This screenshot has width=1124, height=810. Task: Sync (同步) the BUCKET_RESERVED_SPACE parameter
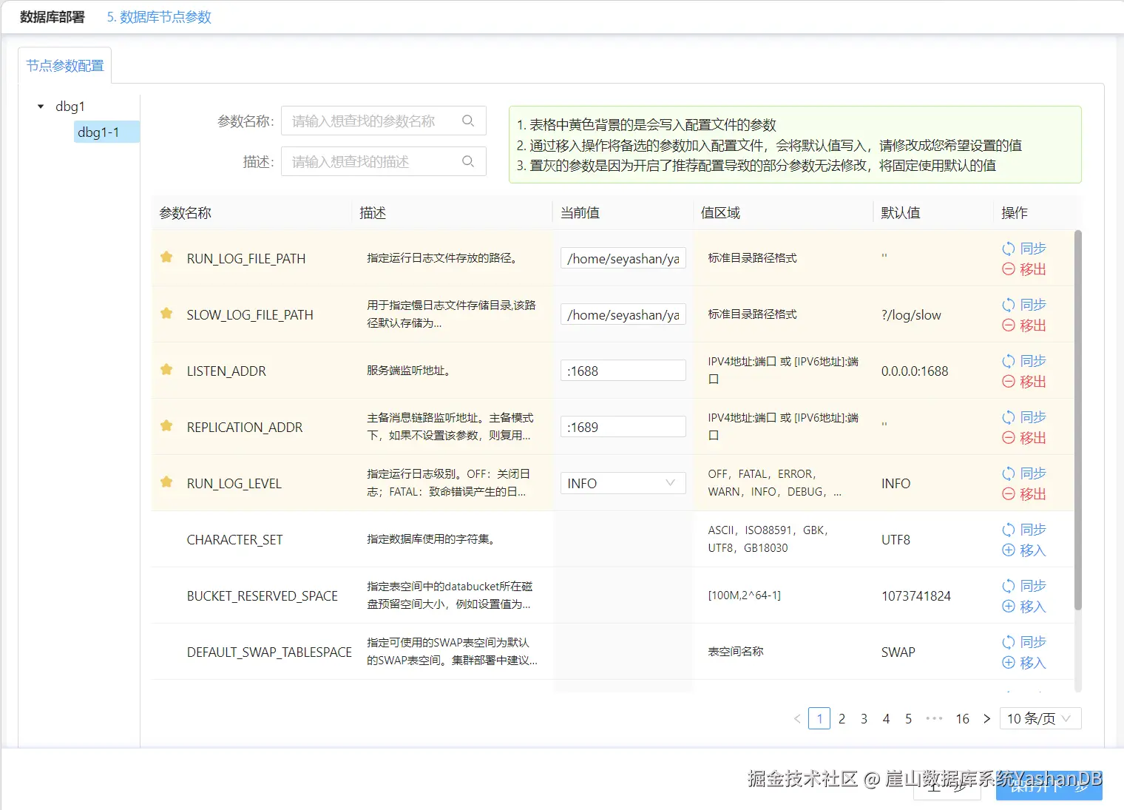click(1024, 586)
